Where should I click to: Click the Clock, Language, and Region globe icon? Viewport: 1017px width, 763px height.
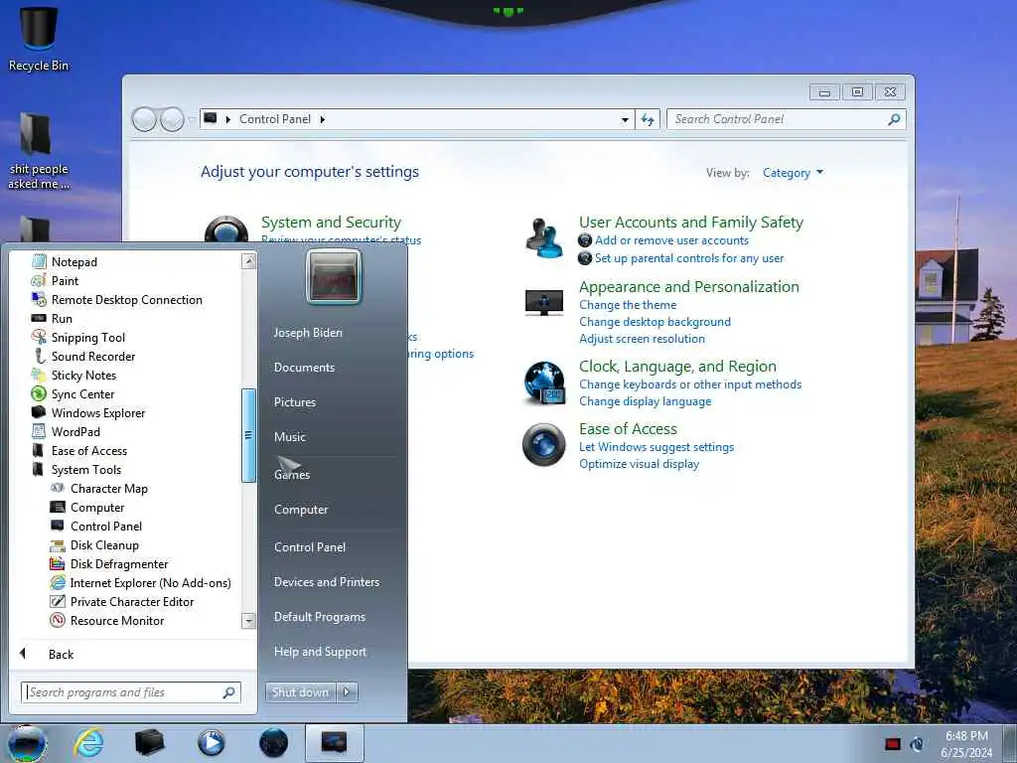(544, 382)
